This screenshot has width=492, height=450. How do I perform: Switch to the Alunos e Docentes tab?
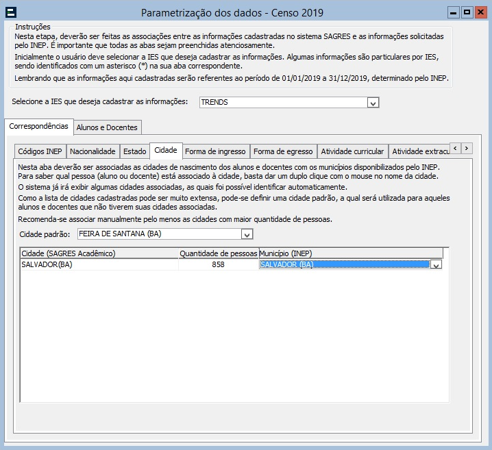pos(107,127)
